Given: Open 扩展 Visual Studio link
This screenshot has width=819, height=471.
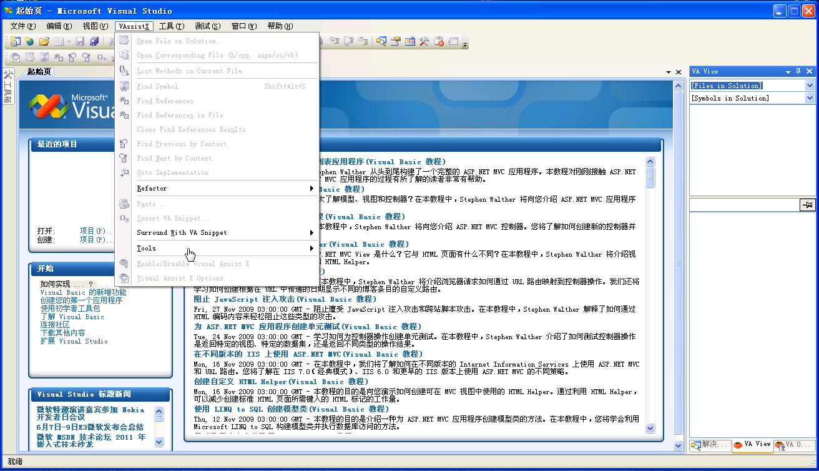Looking at the screenshot, I should 74,341.
